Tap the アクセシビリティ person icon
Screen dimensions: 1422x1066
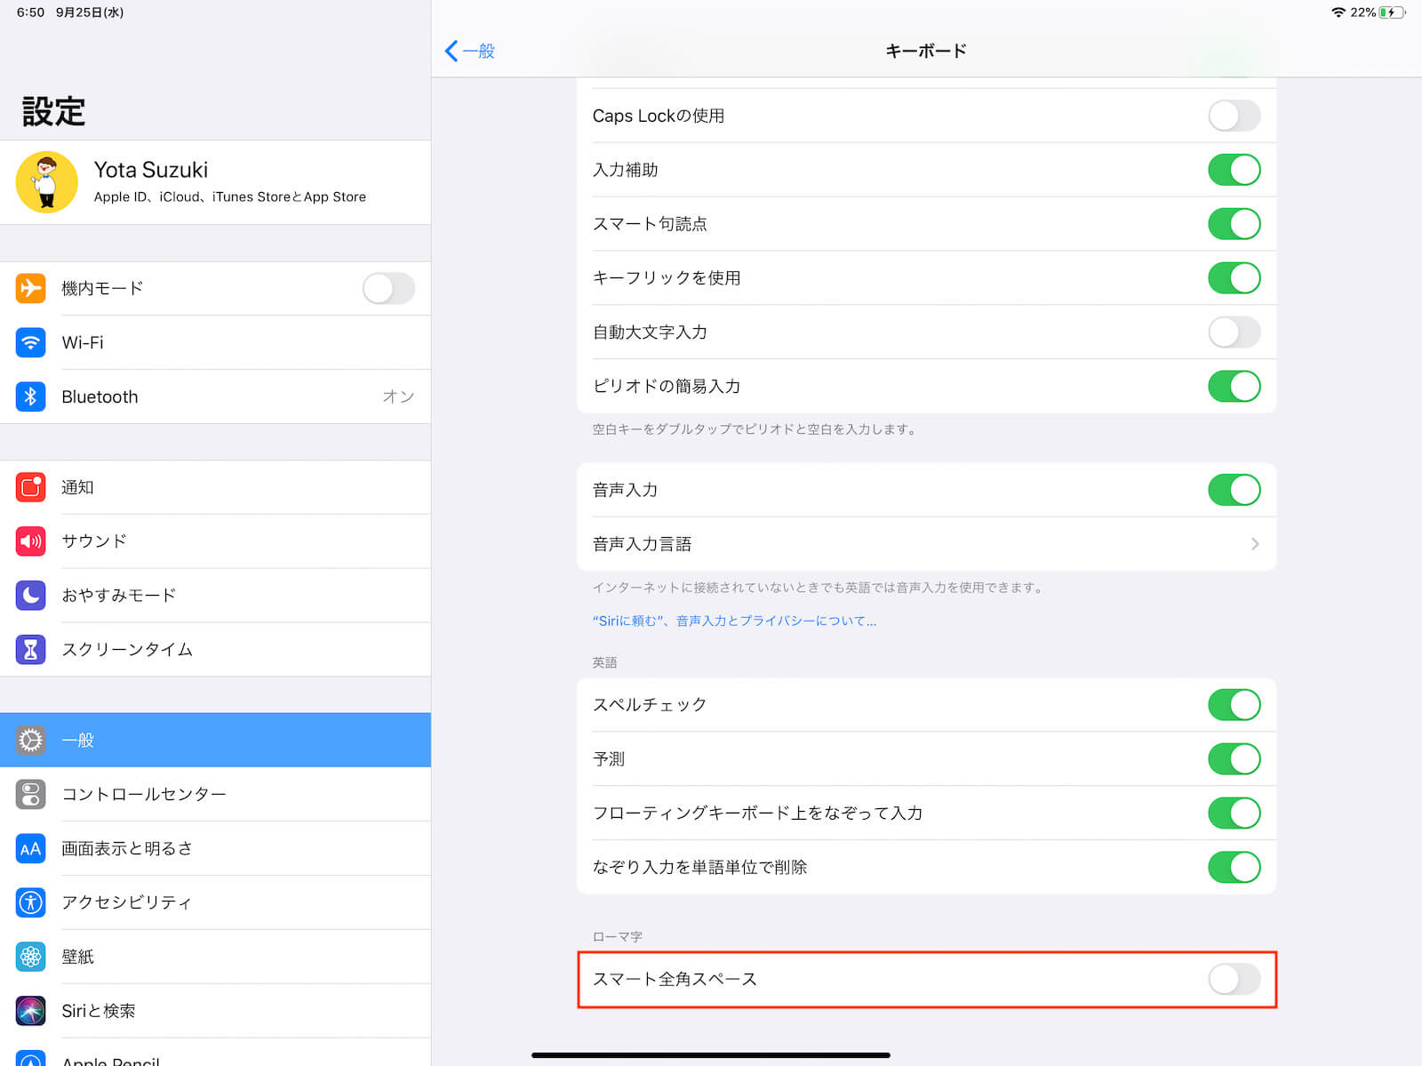click(x=31, y=902)
